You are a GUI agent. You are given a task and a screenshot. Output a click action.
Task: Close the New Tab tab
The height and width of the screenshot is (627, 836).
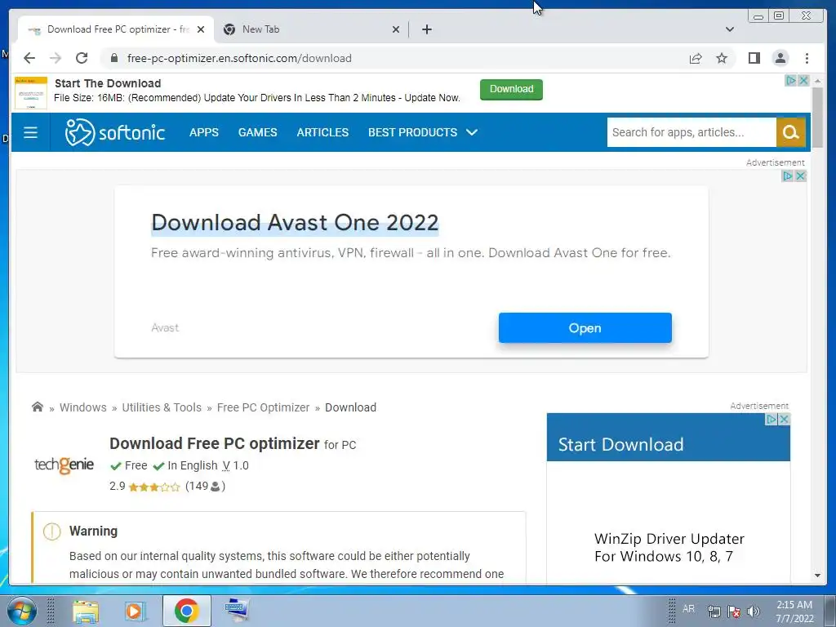[x=396, y=29]
